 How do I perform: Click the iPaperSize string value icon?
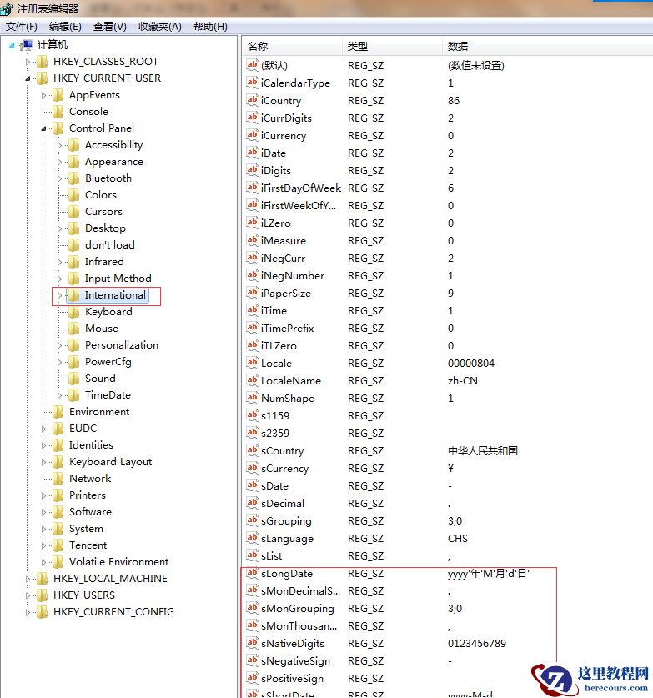tap(253, 293)
